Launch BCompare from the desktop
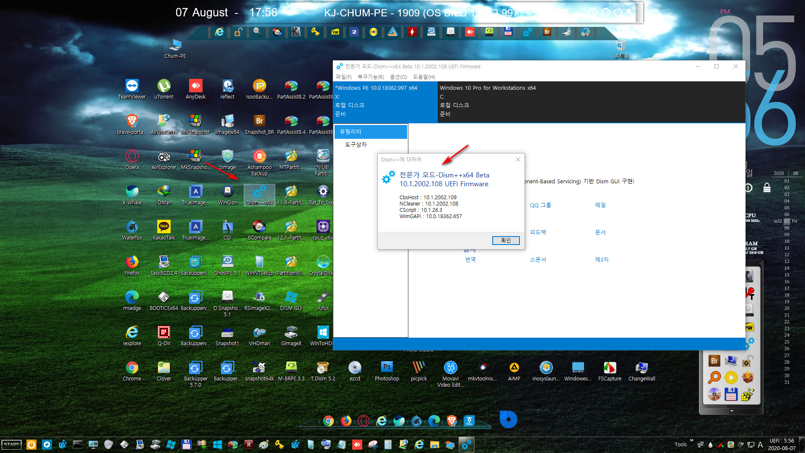Viewport: 805px width, 453px height. point(259,230)
